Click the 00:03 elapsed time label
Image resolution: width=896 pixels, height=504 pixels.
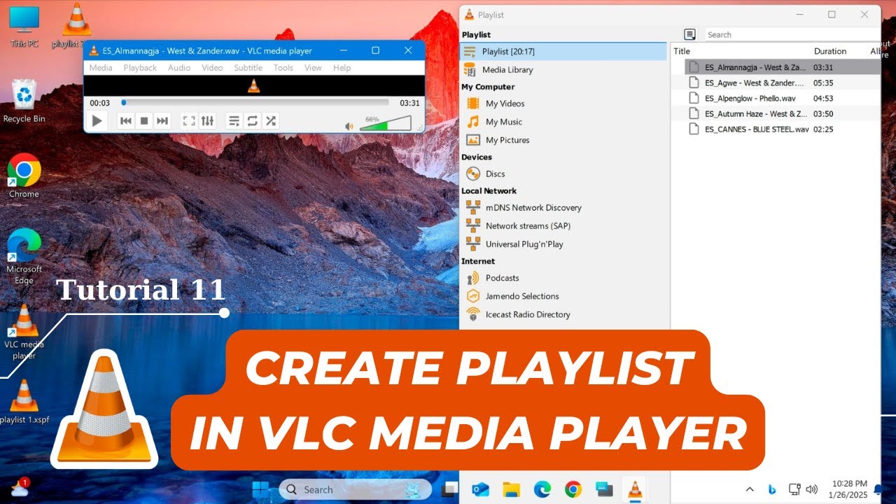[99, 103]
